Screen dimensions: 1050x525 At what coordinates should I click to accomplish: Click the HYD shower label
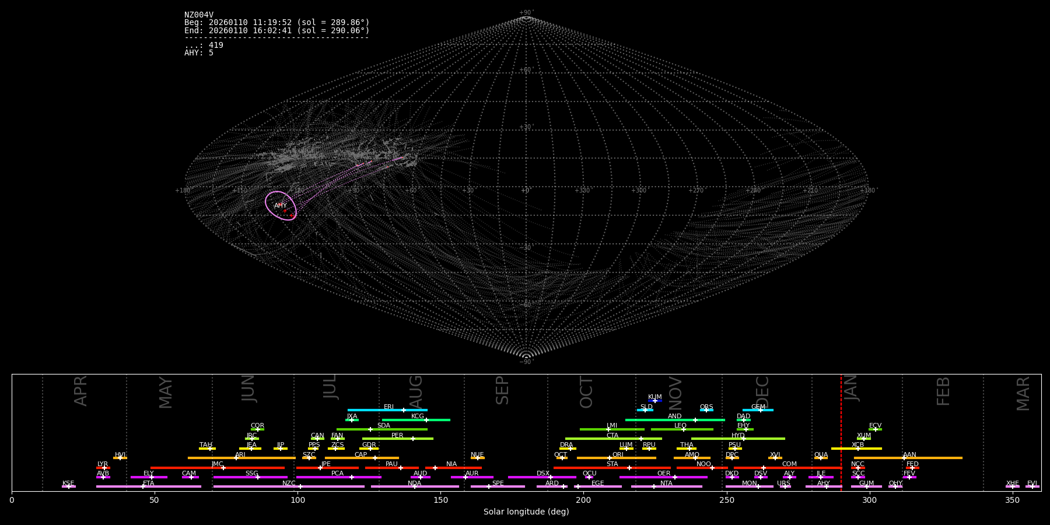(738, 436)
